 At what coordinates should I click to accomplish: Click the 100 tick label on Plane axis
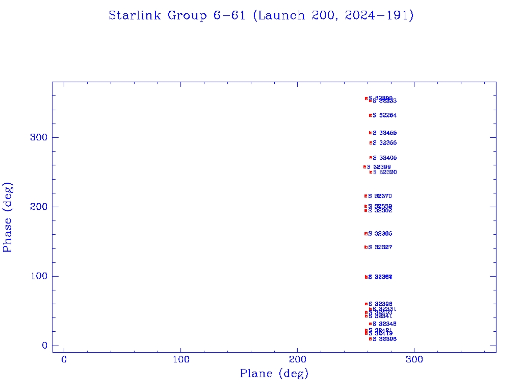coord(181,359)
